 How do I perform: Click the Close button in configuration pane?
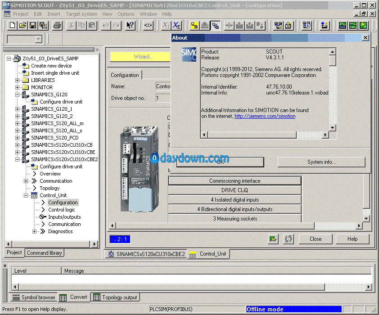pos(316,239)
